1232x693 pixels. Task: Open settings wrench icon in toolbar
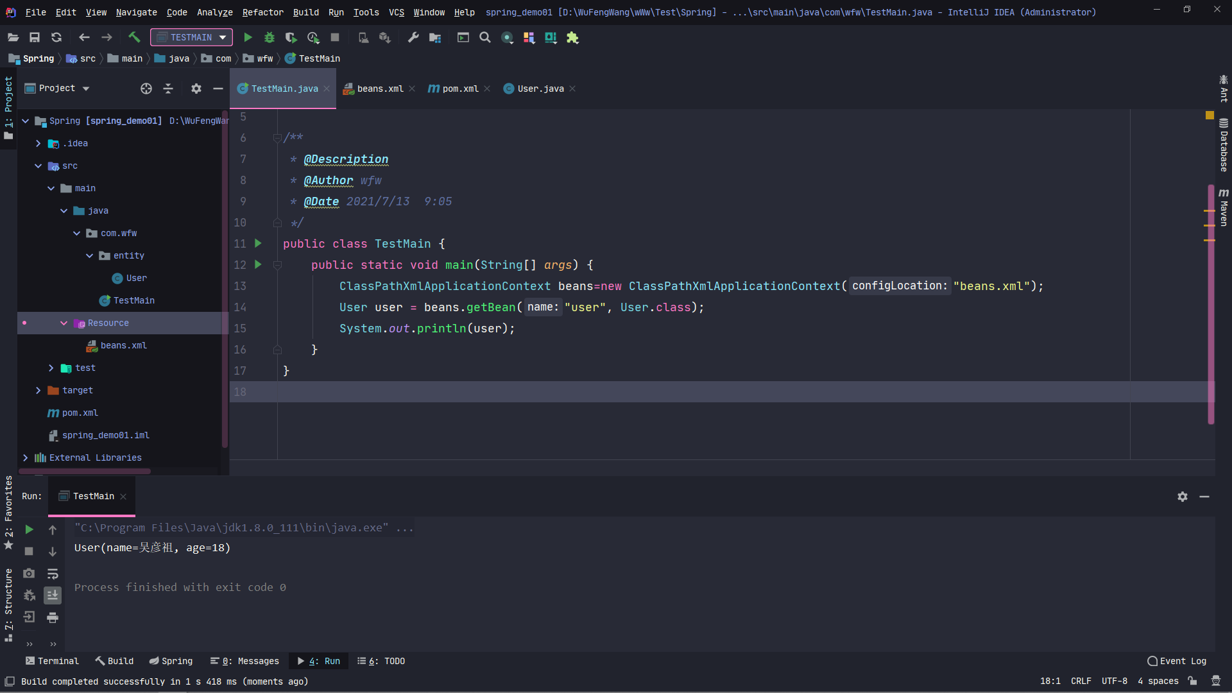pos(413,37)
